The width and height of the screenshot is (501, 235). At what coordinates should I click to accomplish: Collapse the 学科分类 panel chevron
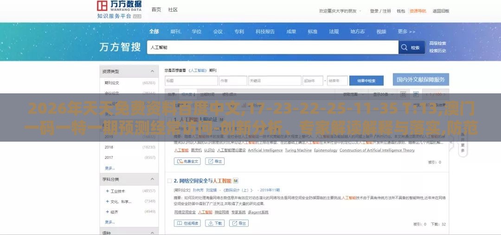(152, 179)
